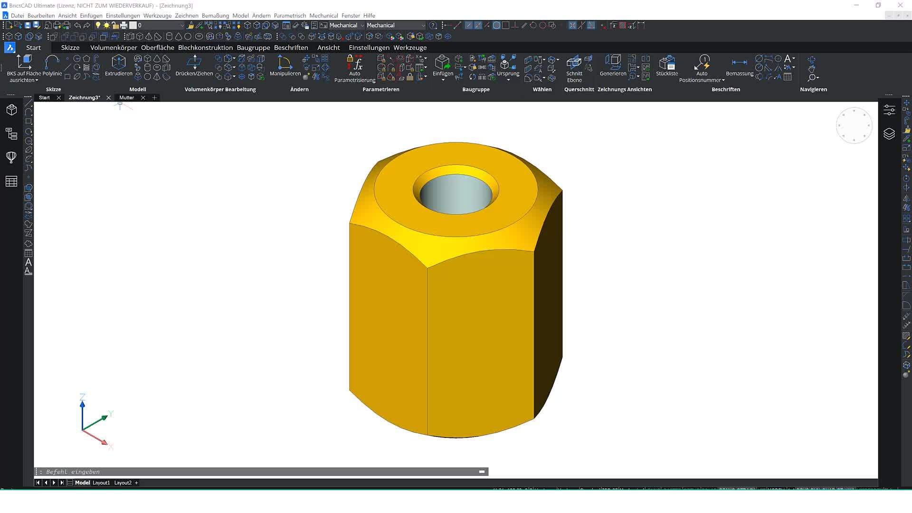
Task: Click the white layer color swatch
Action: tap(133, 25)
